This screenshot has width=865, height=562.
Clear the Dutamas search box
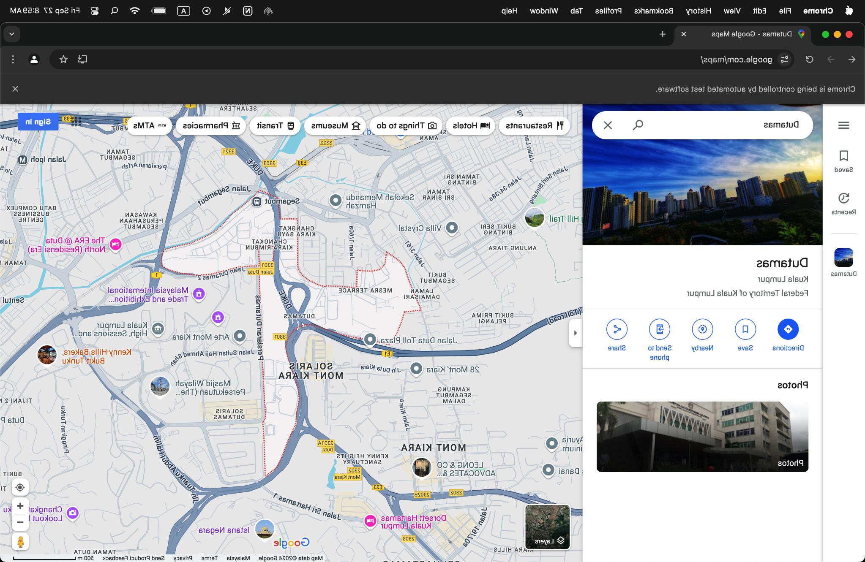click(608, 125)
